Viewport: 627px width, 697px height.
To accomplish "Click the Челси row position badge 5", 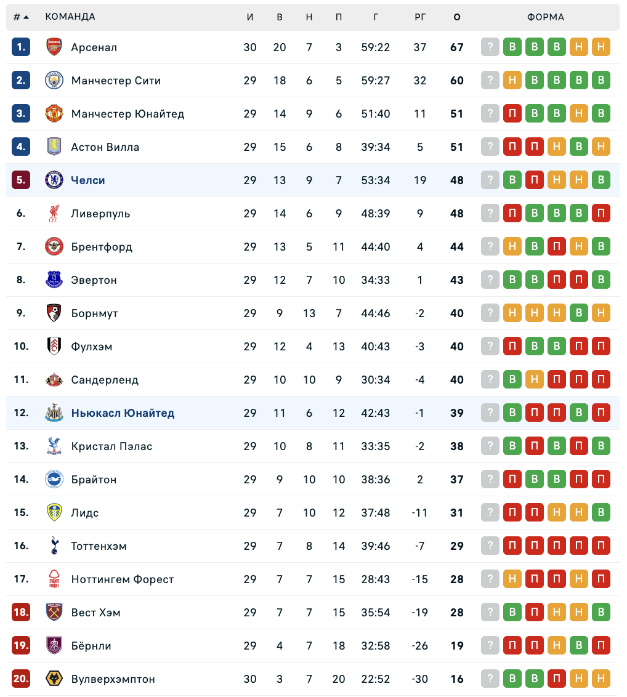I will [x=21, y=180].
